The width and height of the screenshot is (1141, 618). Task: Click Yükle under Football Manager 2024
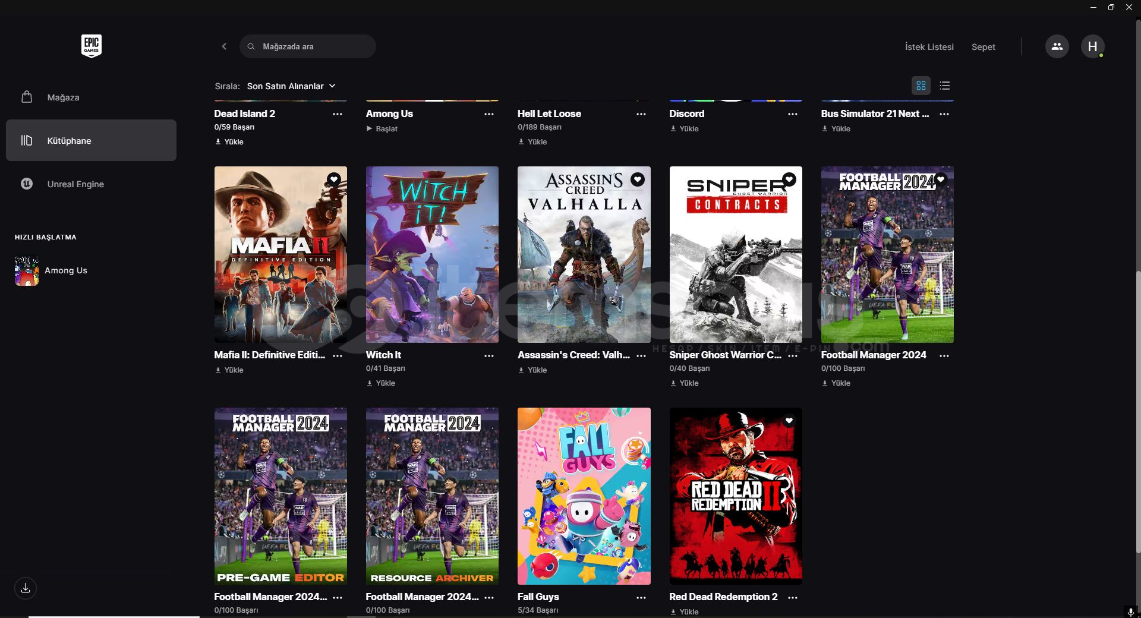[836, 383]
